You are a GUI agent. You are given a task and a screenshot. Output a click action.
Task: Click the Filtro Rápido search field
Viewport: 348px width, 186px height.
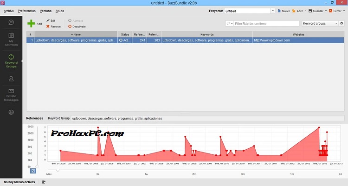[x=266, y=23]
